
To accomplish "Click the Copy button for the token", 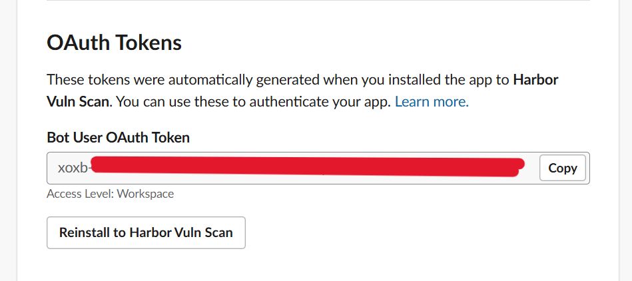I will click(562, 168).
